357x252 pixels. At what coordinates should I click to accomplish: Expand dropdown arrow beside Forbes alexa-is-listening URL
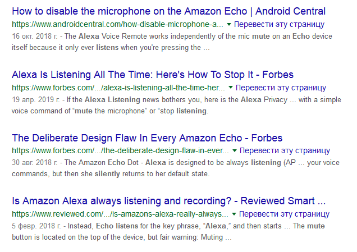231,89
